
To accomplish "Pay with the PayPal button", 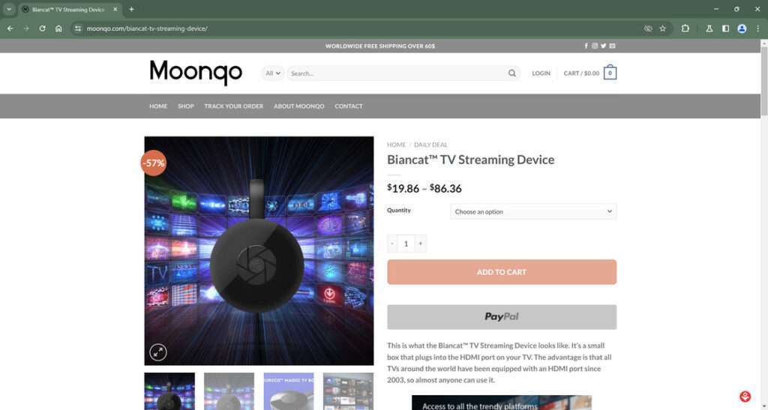I will click(x=502, y=317).
